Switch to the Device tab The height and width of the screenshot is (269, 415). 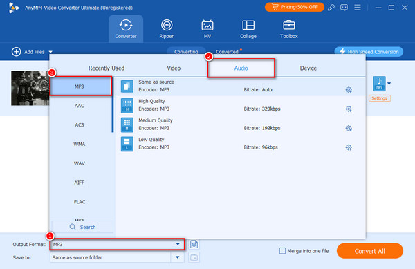(x=308, y=68)
